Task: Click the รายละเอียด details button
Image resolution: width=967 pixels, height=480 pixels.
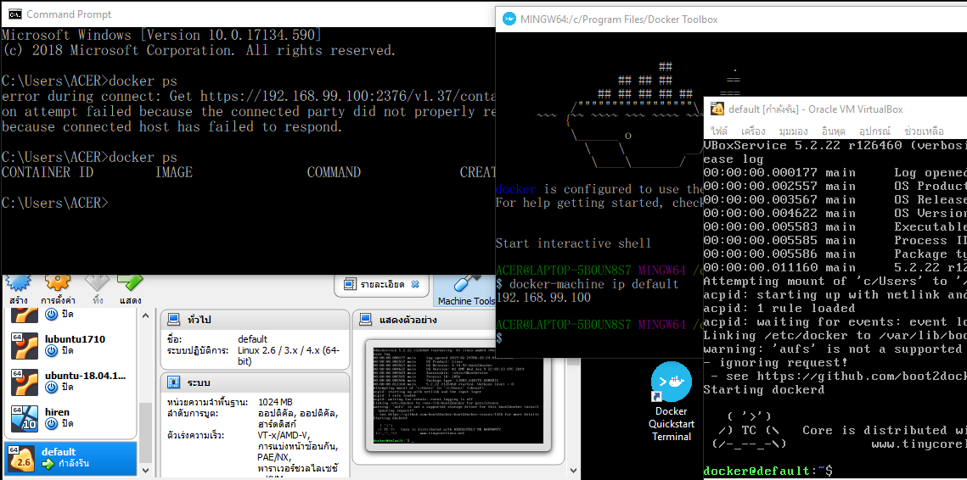Action: click(380, 286)
